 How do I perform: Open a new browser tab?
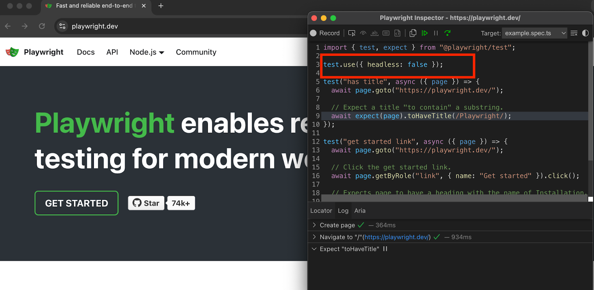coord(161,6)
